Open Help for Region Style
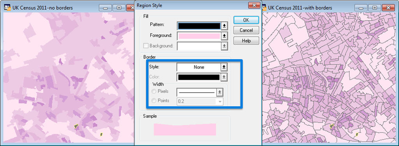 pyautogui.click(x=246, y=41)
